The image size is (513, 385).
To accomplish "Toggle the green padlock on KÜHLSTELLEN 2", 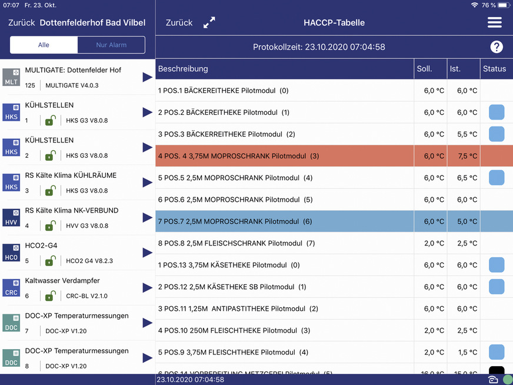I will pos(50,155).
